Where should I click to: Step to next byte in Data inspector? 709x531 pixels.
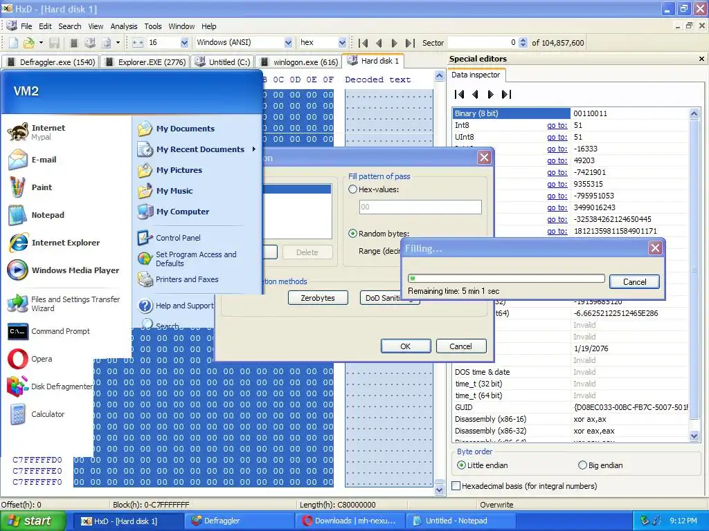click(491, 94)
